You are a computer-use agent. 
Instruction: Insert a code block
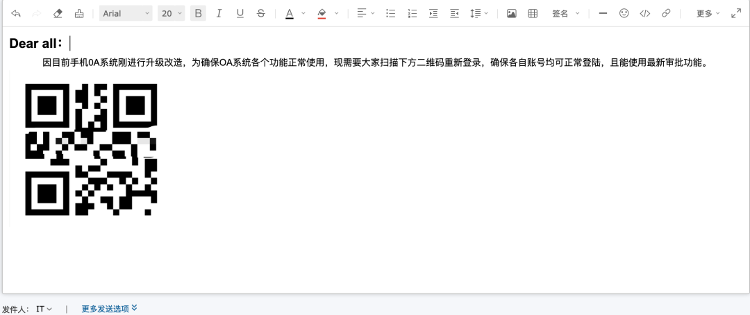point(644,13)
